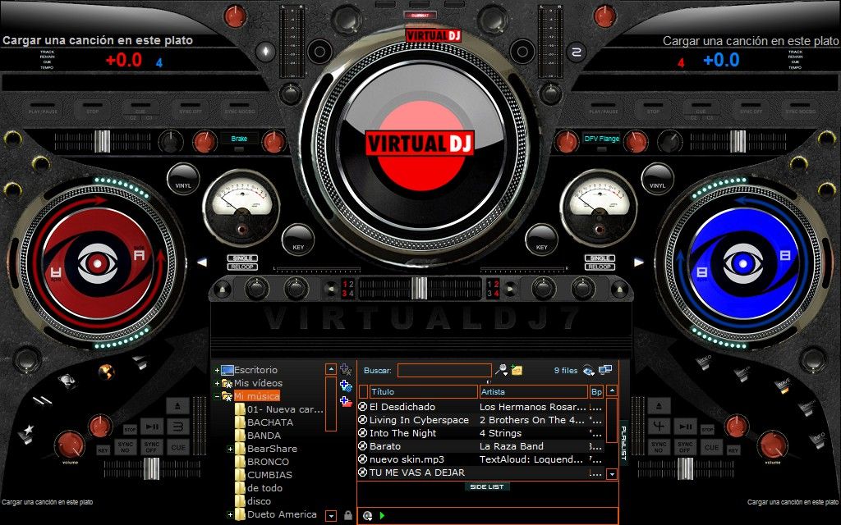Click the center Virtual DJ turntable logo
841x525 pixels.
click(420, 144)
